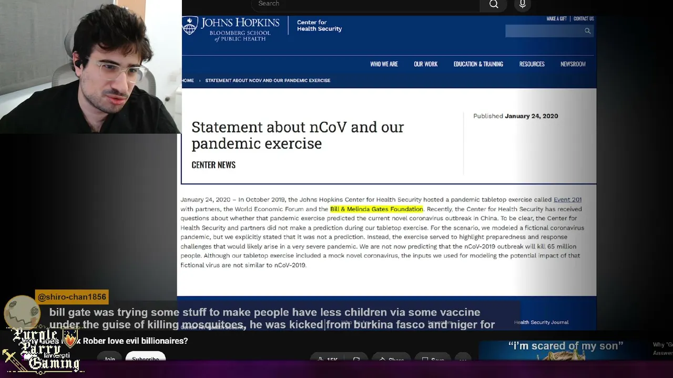This screenshot has height=378, width=673.
Task: Open the Our Work menu
Action: 425,64
